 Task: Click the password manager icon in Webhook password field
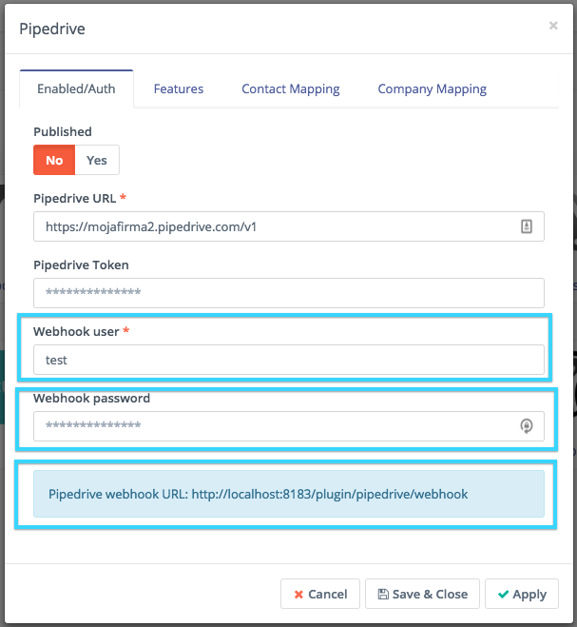pyautogui.click(x=527, y=426)
